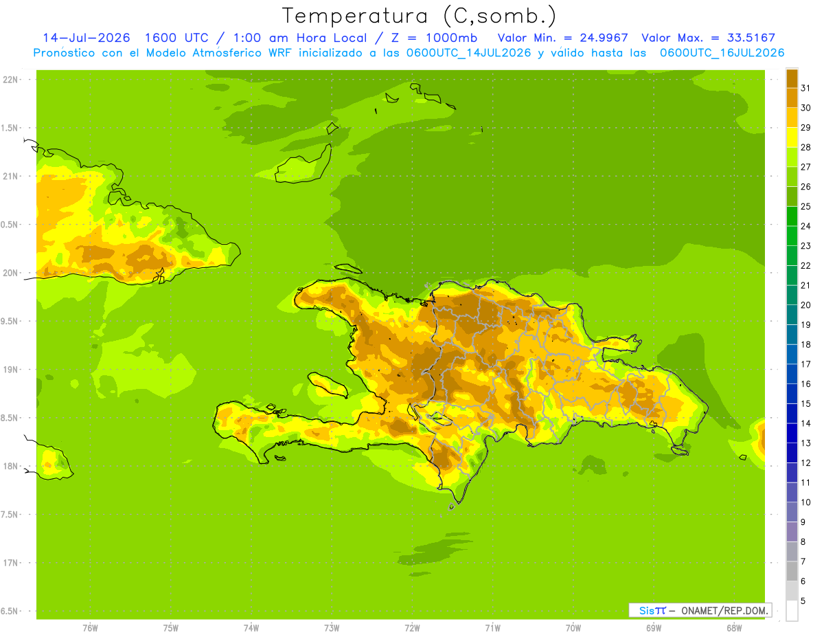Click the '20' value on color legend
The width and height of the screenshot is (824, 637).
806,305
